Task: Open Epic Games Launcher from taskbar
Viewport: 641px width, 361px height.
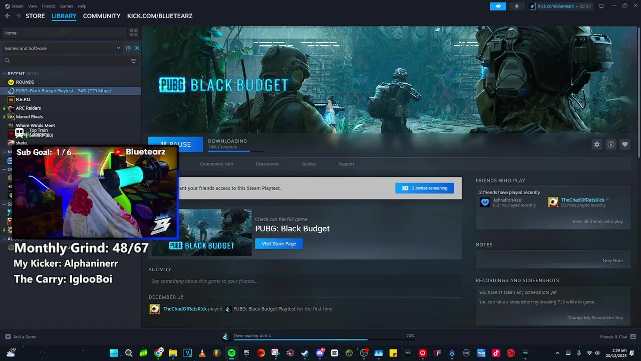Action: pos(246,353)
